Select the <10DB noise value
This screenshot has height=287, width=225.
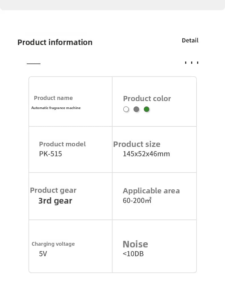(x=133, y=254)
